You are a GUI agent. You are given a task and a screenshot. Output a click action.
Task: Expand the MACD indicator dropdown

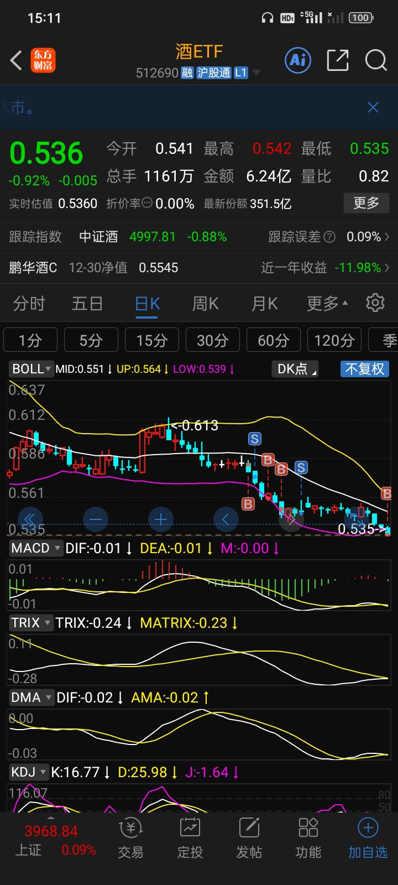(36, 548)
